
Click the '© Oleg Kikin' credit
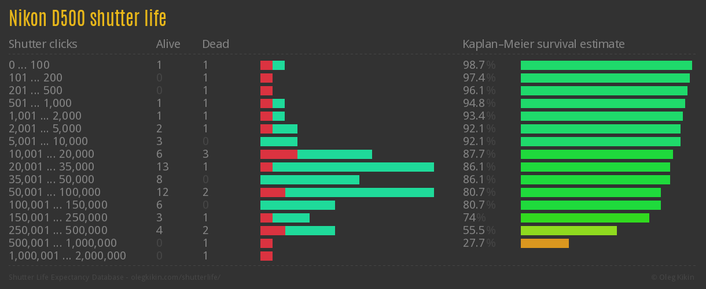[674, 277]
